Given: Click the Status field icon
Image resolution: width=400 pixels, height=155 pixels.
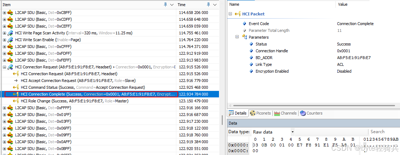Looking at the screenshot, I should 252,44.
